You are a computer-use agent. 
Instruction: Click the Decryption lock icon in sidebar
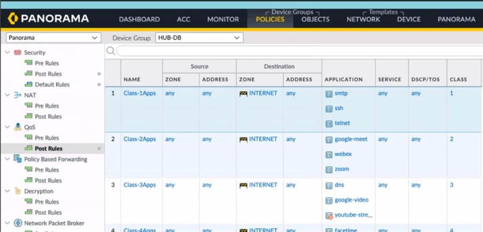(x=17, y=191)
